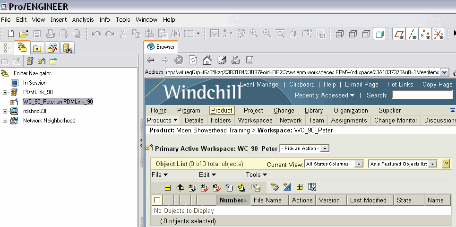This screenshot has width=456, height=227.
Task: Open the Analysis menu
Action: tap(83, 20)
